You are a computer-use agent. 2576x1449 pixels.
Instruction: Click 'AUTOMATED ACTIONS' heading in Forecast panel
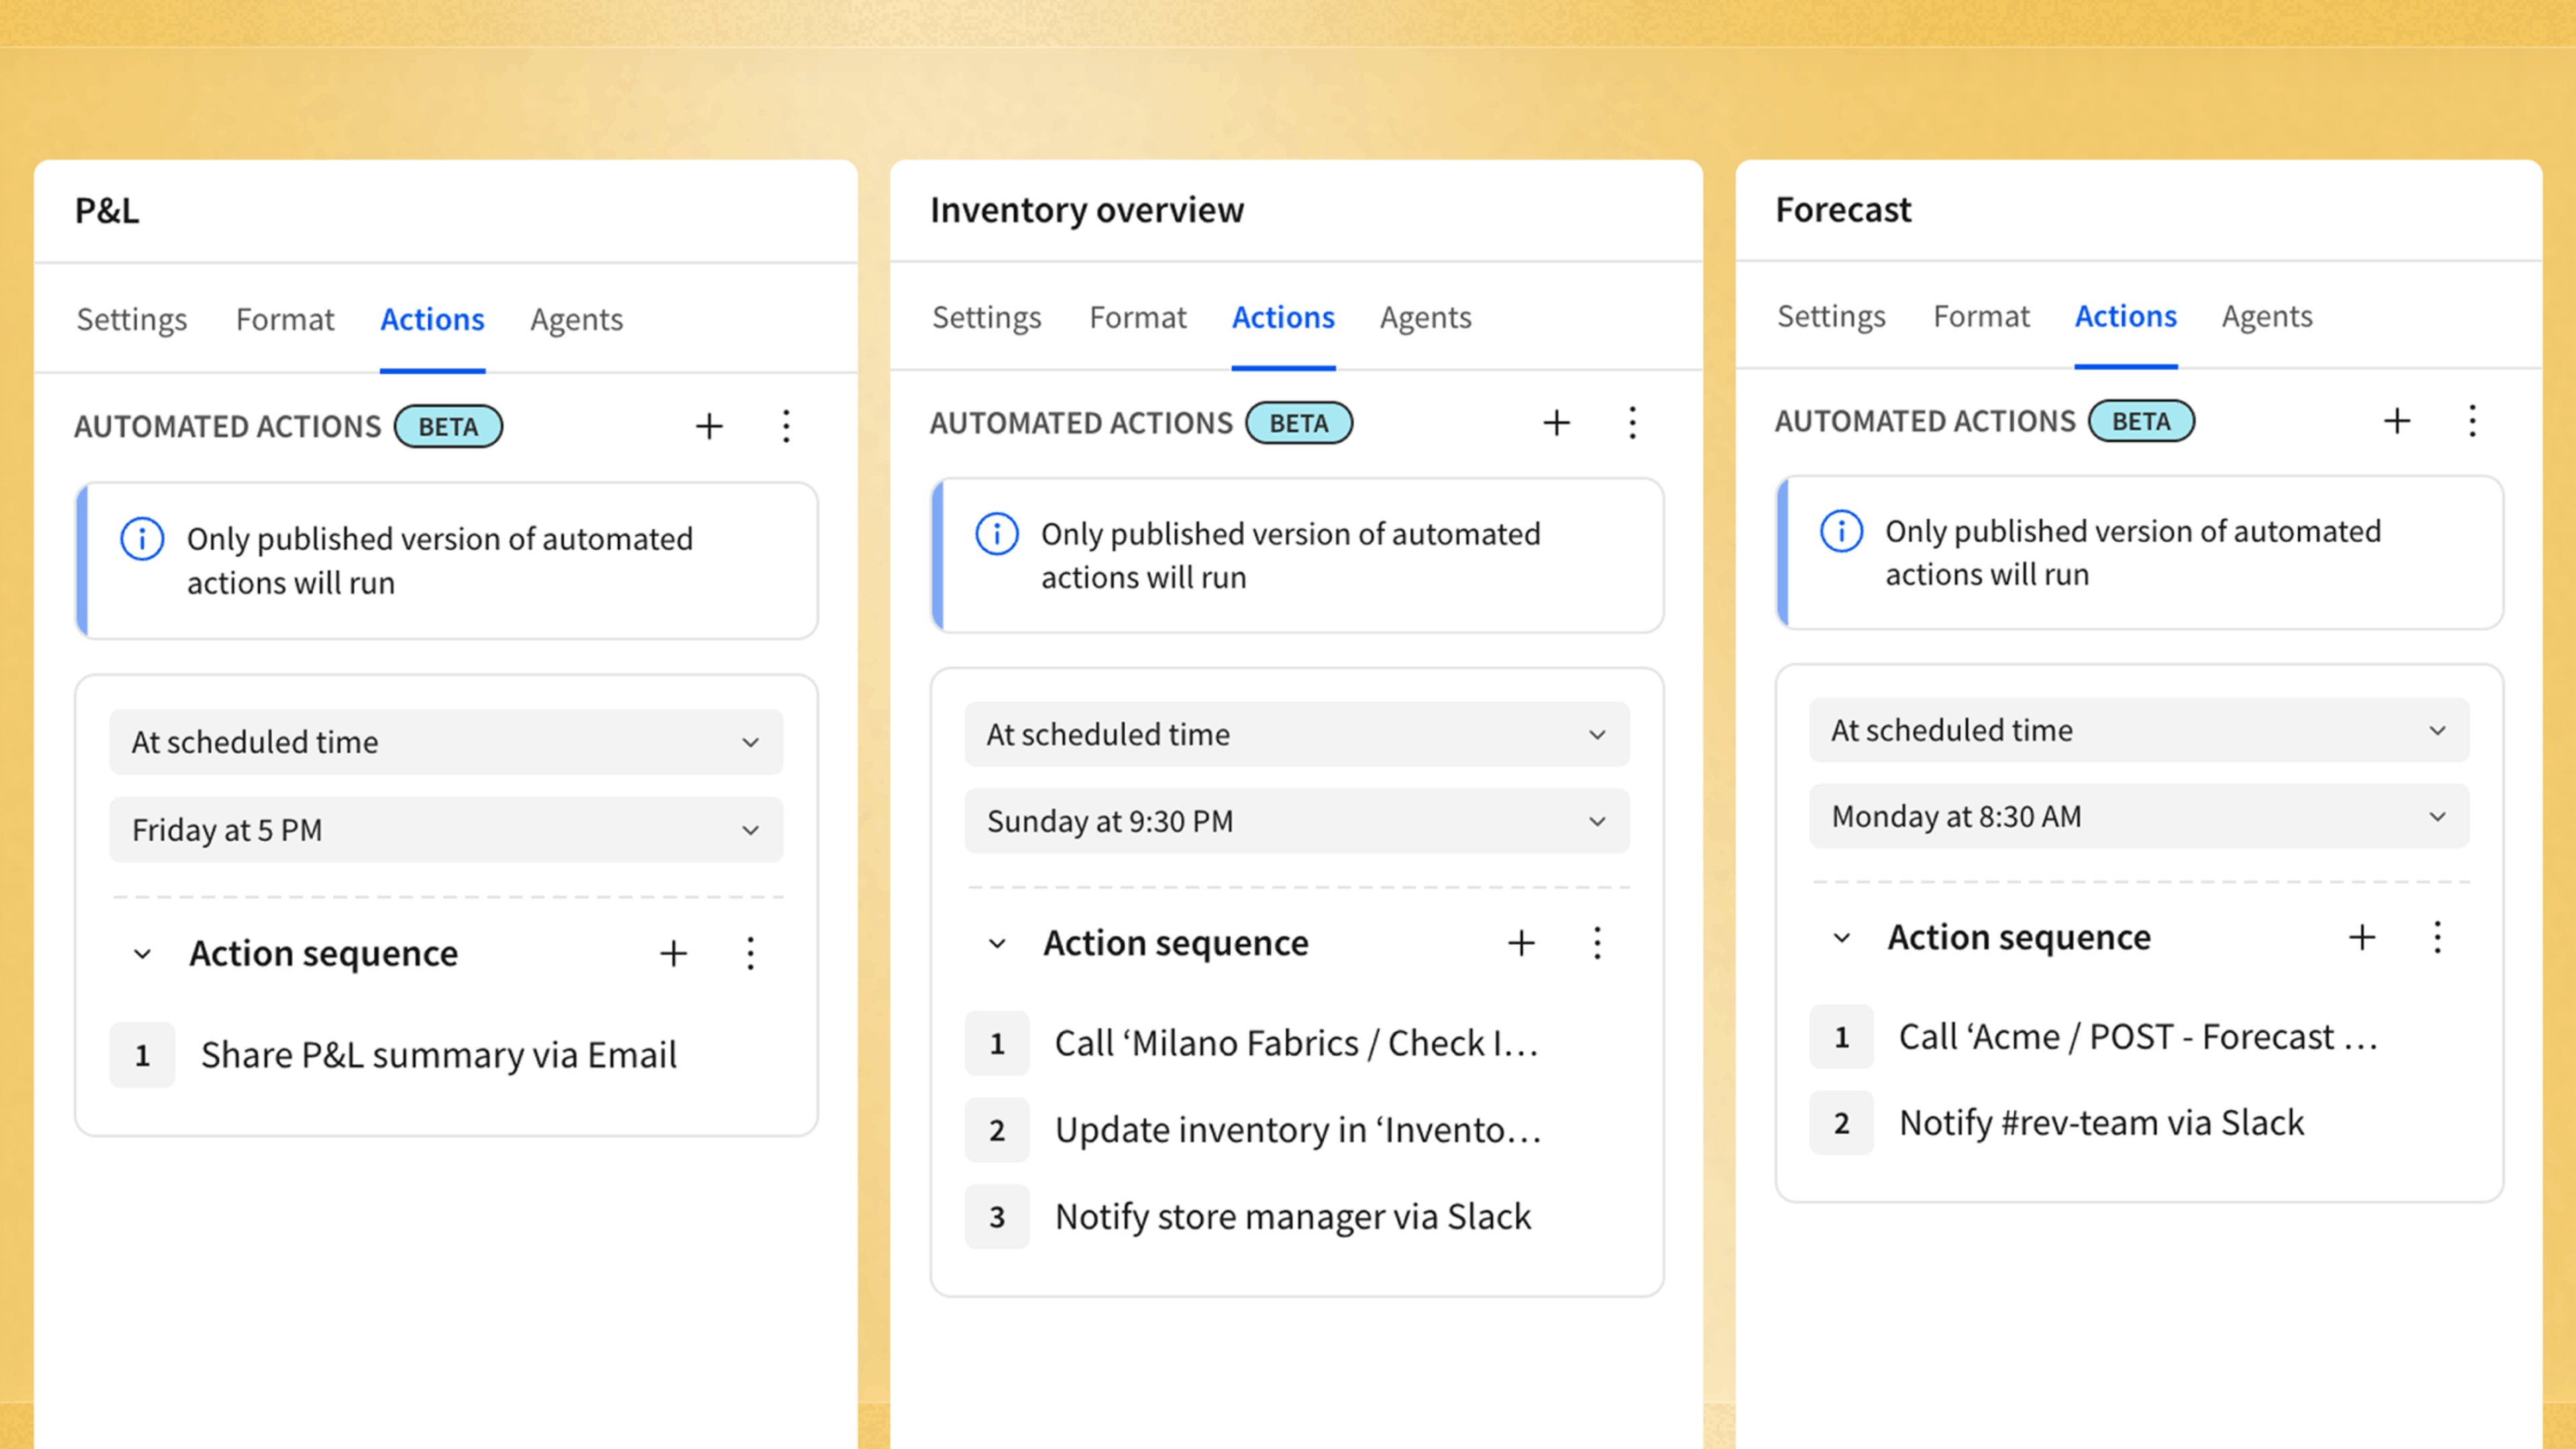1925,422
